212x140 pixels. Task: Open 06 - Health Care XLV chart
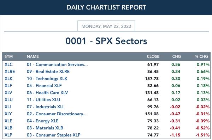47,93
